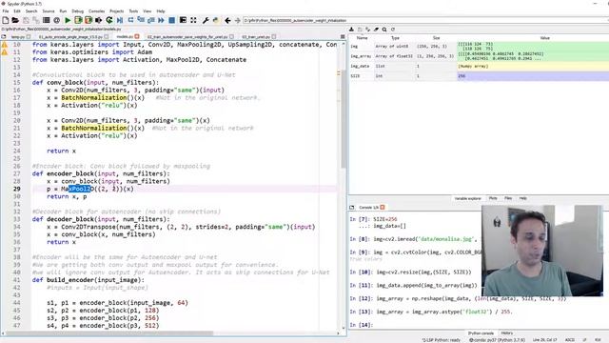Select the img_data variable row
Image resolution: width=609 pixels, height=343 pixels.
479,66
